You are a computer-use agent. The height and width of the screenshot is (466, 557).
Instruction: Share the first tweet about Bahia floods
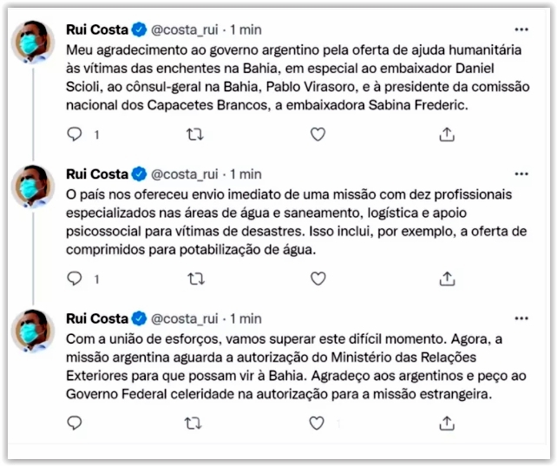click(447, 135)
